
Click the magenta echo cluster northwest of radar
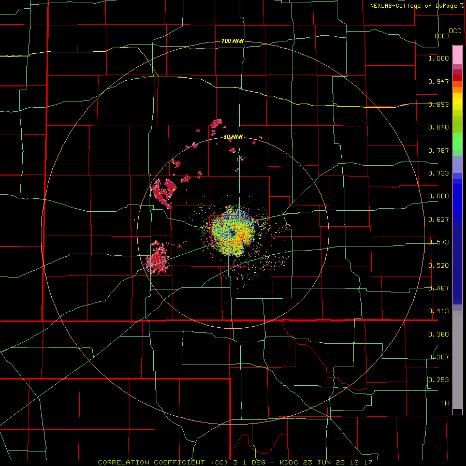pos(164,193)
